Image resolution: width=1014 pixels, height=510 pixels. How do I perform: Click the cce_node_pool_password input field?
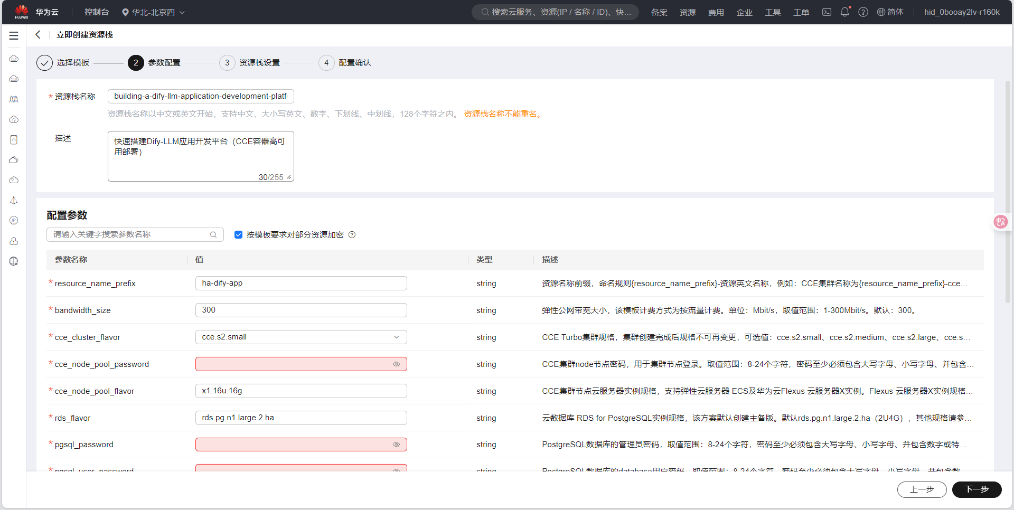[301, 364]
